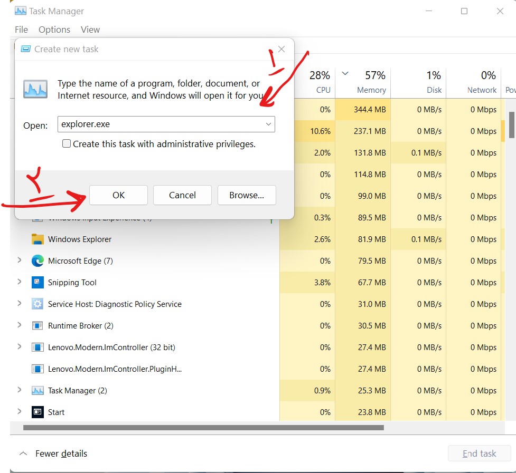Click the large graph icon beside the dialog description

click(x=35, y=89)
